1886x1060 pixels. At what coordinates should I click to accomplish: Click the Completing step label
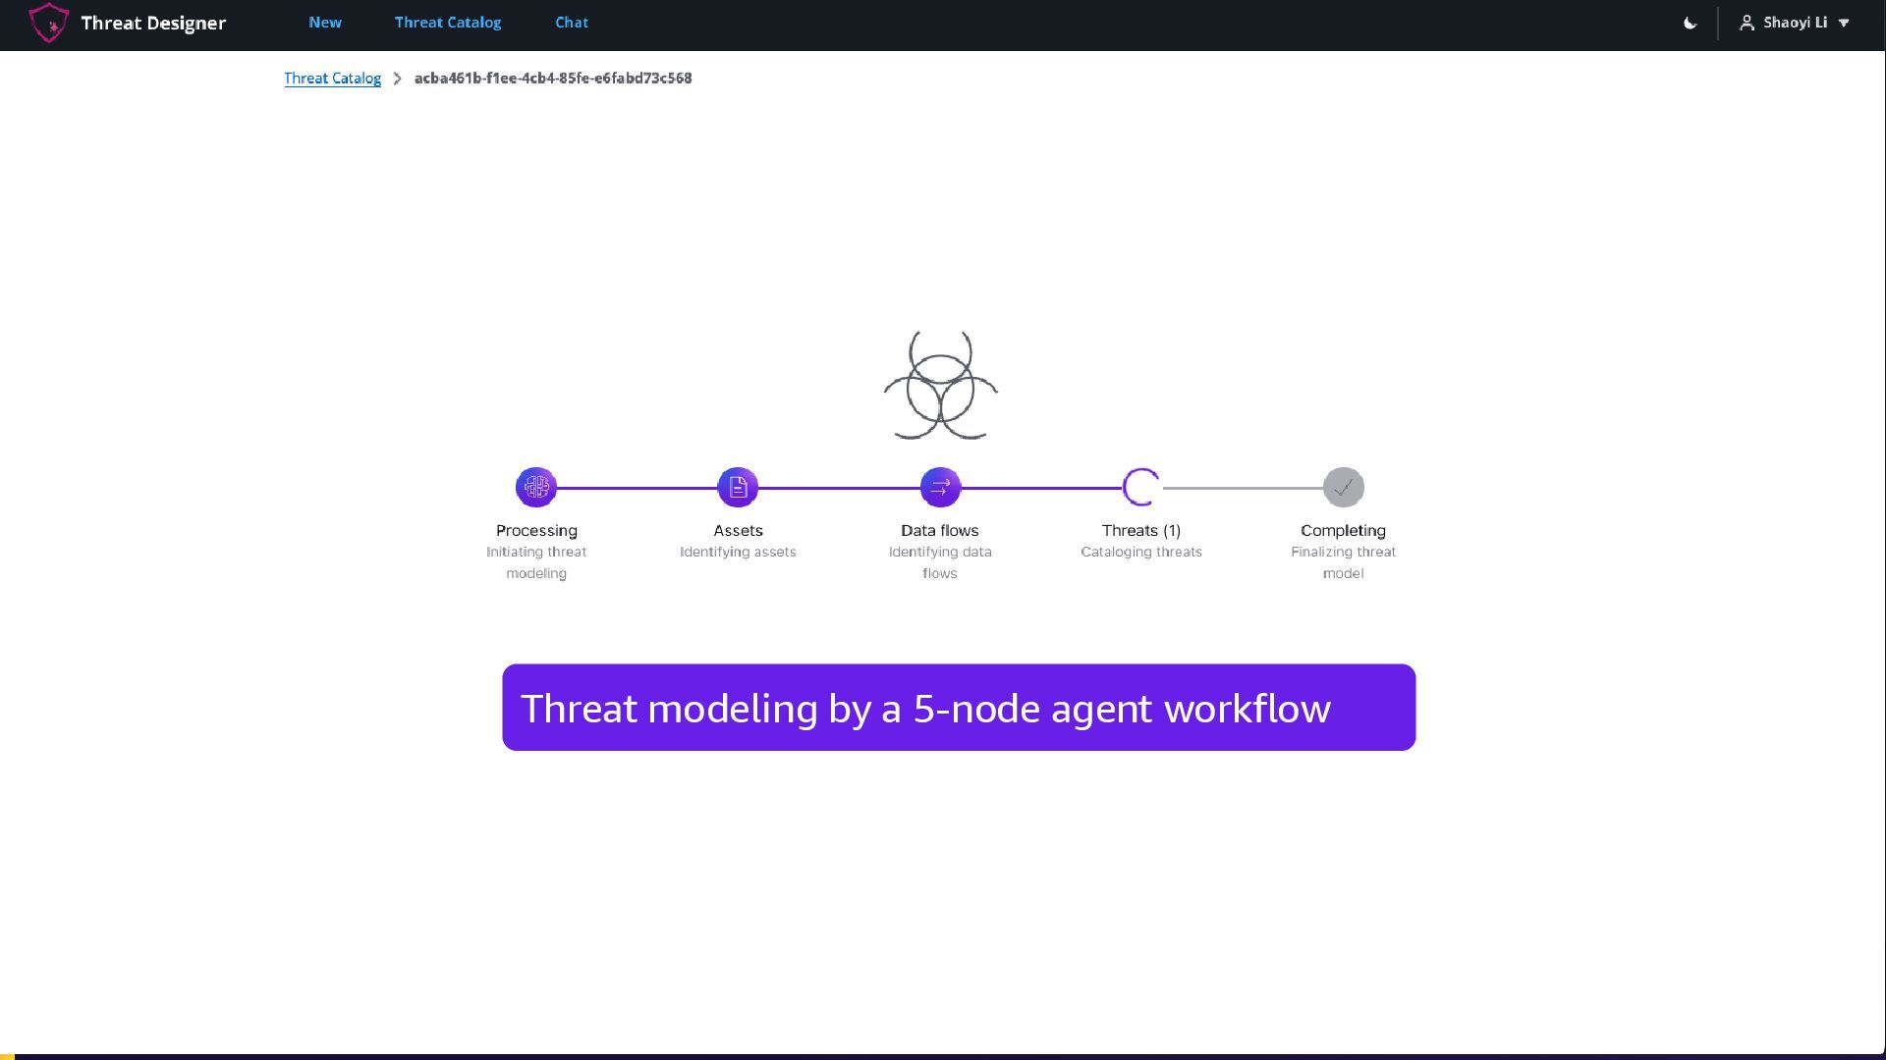(1344, 530)
